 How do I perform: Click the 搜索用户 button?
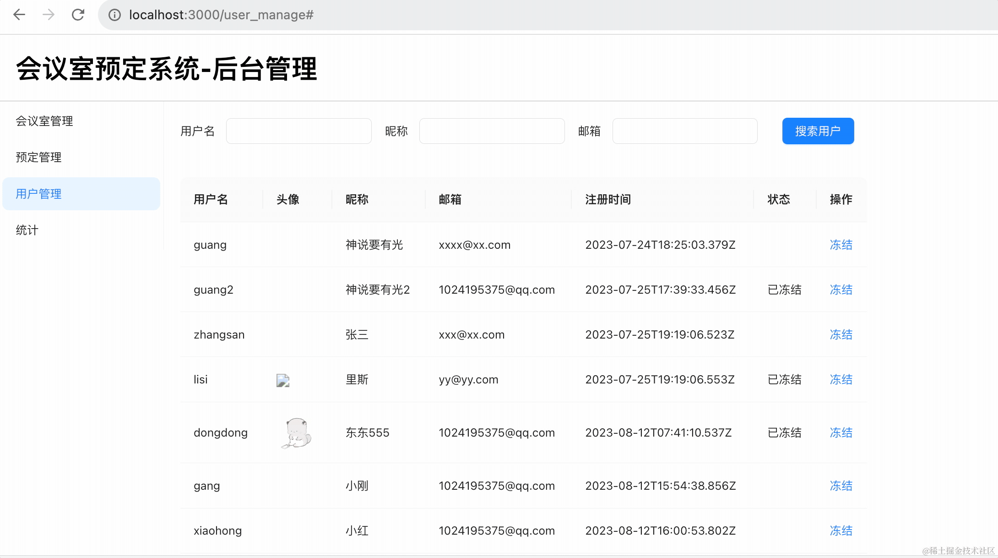pos(818,131)
